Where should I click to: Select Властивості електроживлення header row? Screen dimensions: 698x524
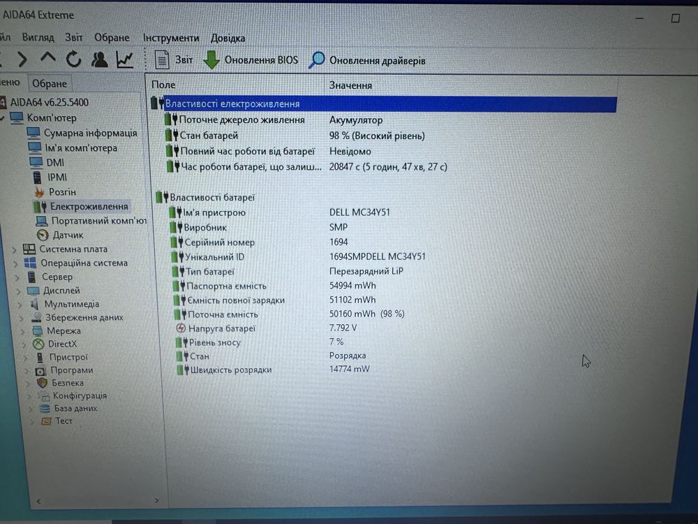point(383,104)
